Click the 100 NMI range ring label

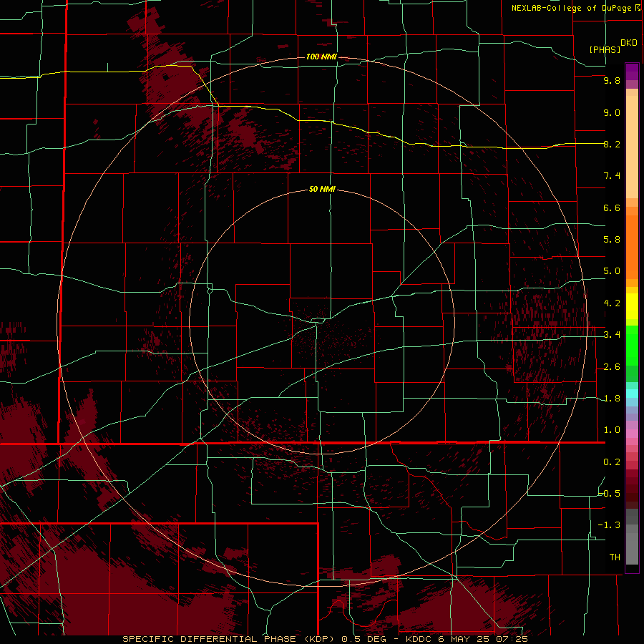coord(321,57)
